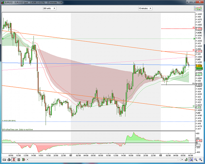The height and width of the screenshot is (164, 205).
Task: Click the chart properties icon beside the printer
Action: pyautogui.click(x=19, y=159)
